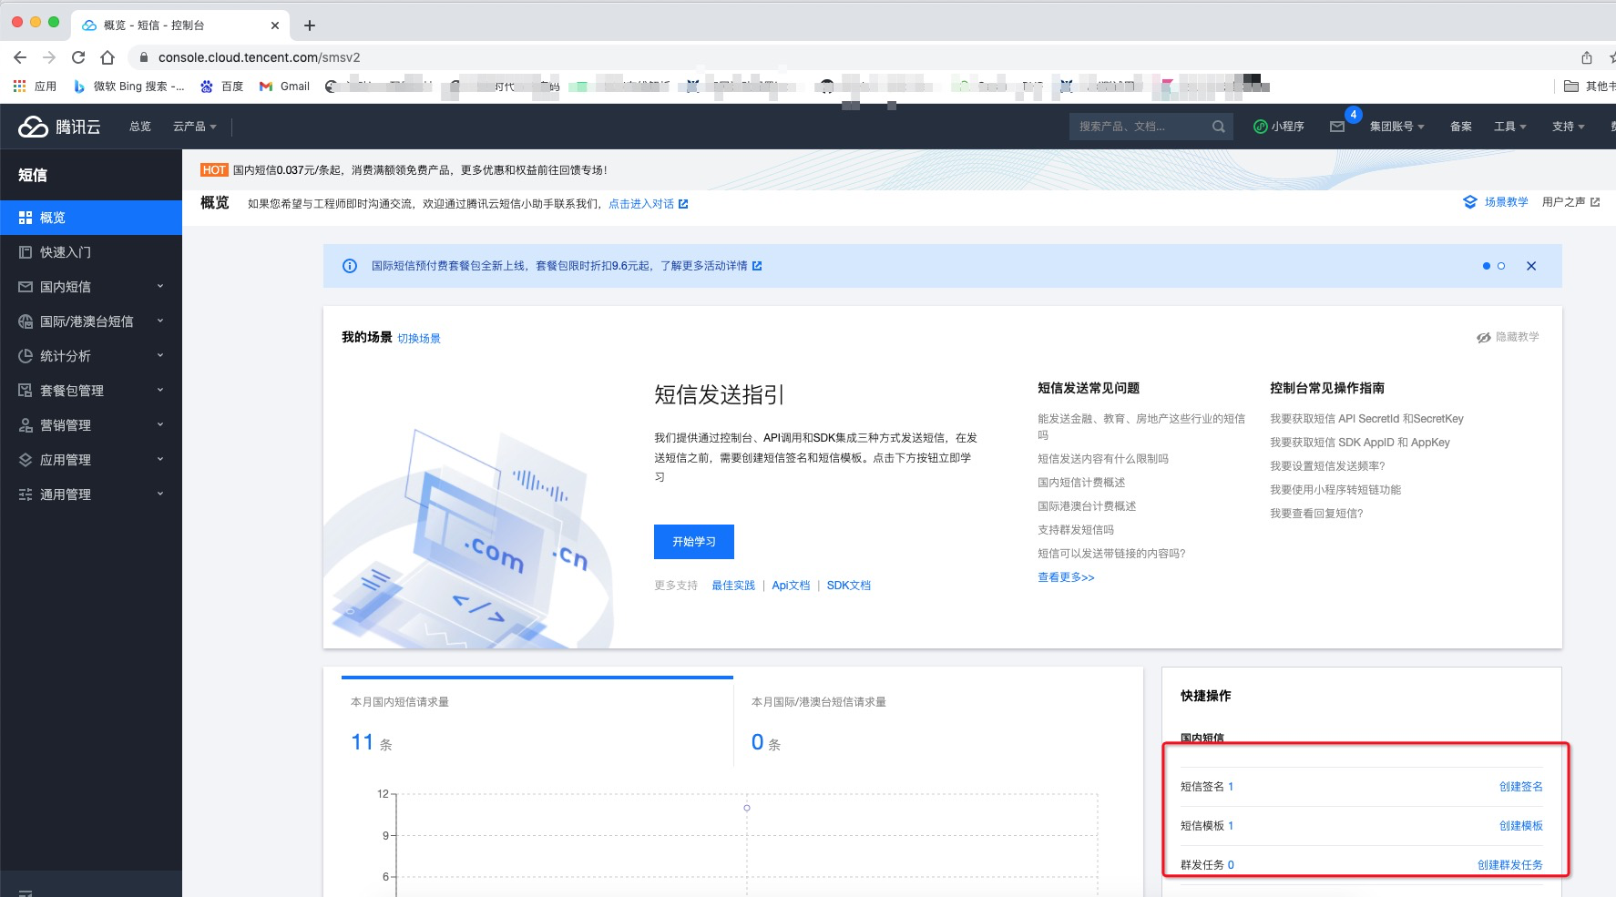Switch to the 总览 menu item

tap(139, 127)
